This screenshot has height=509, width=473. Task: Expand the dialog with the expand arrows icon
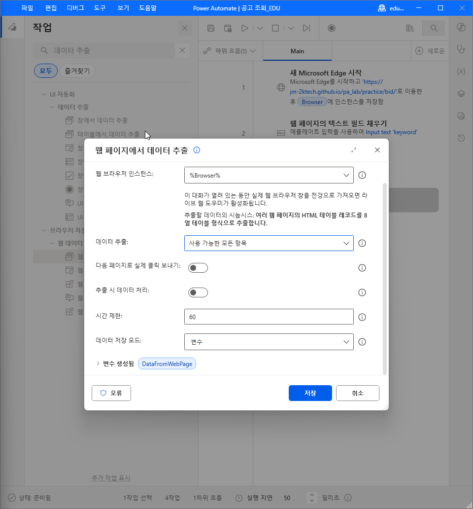(x=354, y=150)
